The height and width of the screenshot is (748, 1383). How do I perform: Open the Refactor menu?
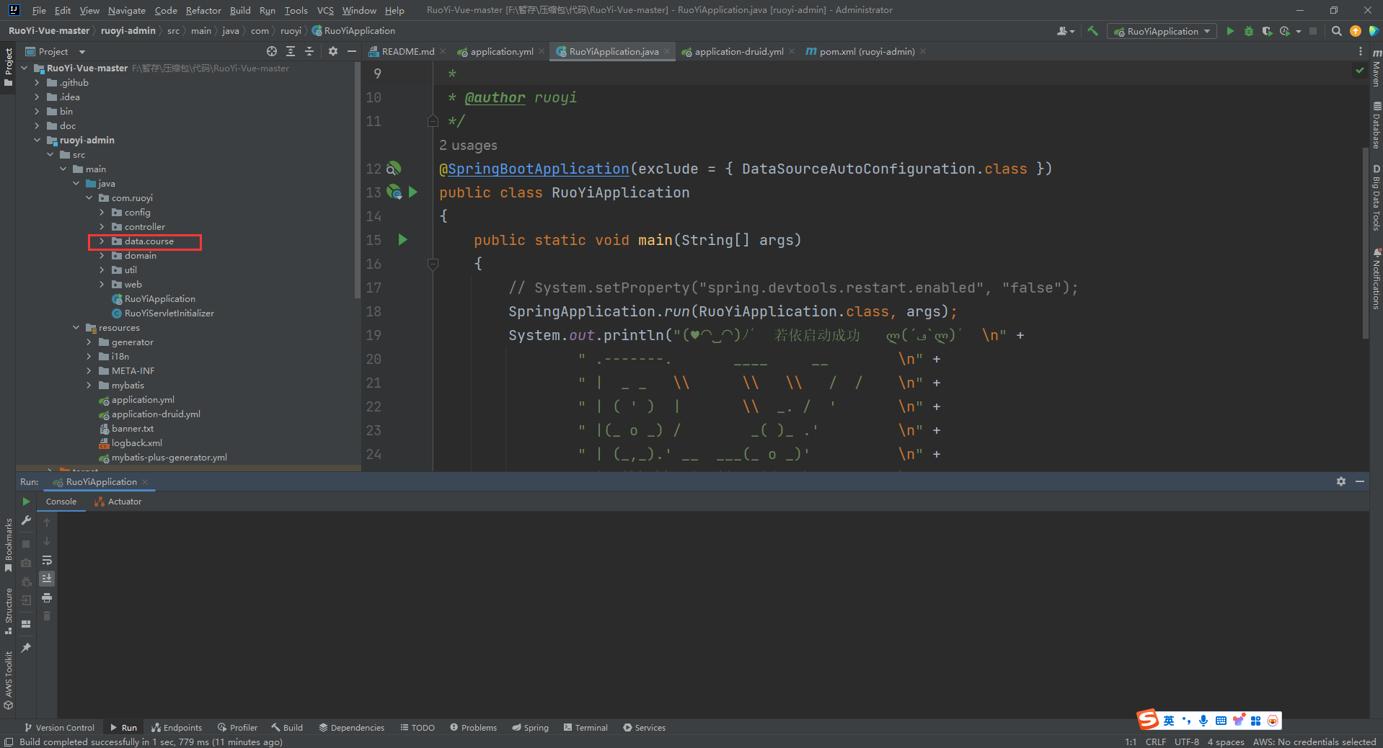tap(203, 10)
